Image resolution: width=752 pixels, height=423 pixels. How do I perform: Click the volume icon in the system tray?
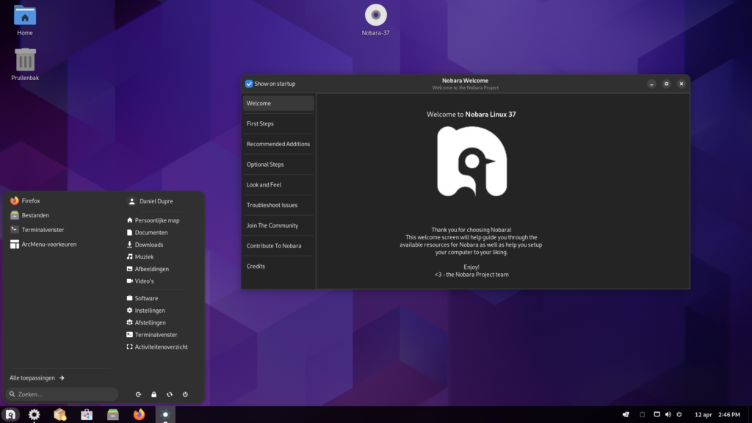667,414
